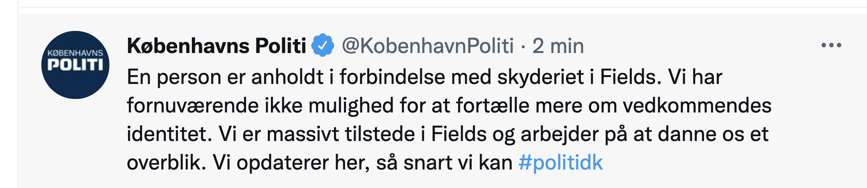Click the small KØBENHAVNS text in the logo
Screen dimensions: 867x188
click(75, 53)
